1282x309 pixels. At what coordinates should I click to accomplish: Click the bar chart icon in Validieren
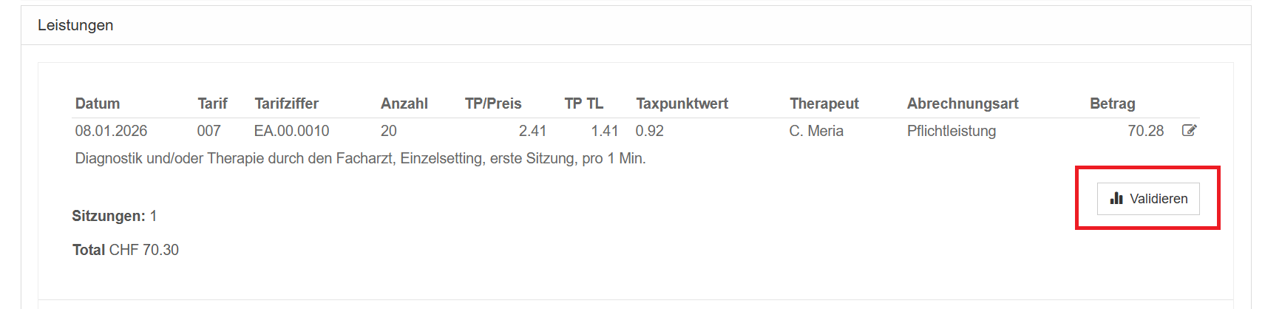pyautogui.click(x=1116, y=199)
